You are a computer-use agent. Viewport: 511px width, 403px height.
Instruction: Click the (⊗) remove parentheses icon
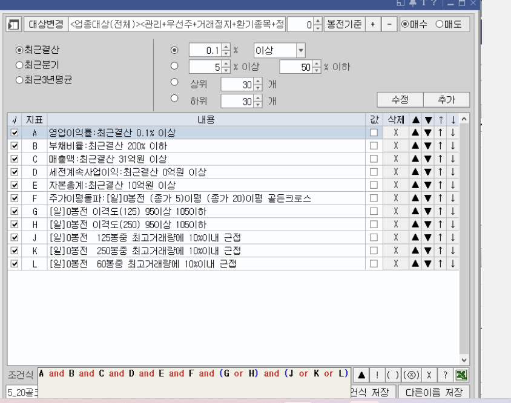tap(411, 375)
